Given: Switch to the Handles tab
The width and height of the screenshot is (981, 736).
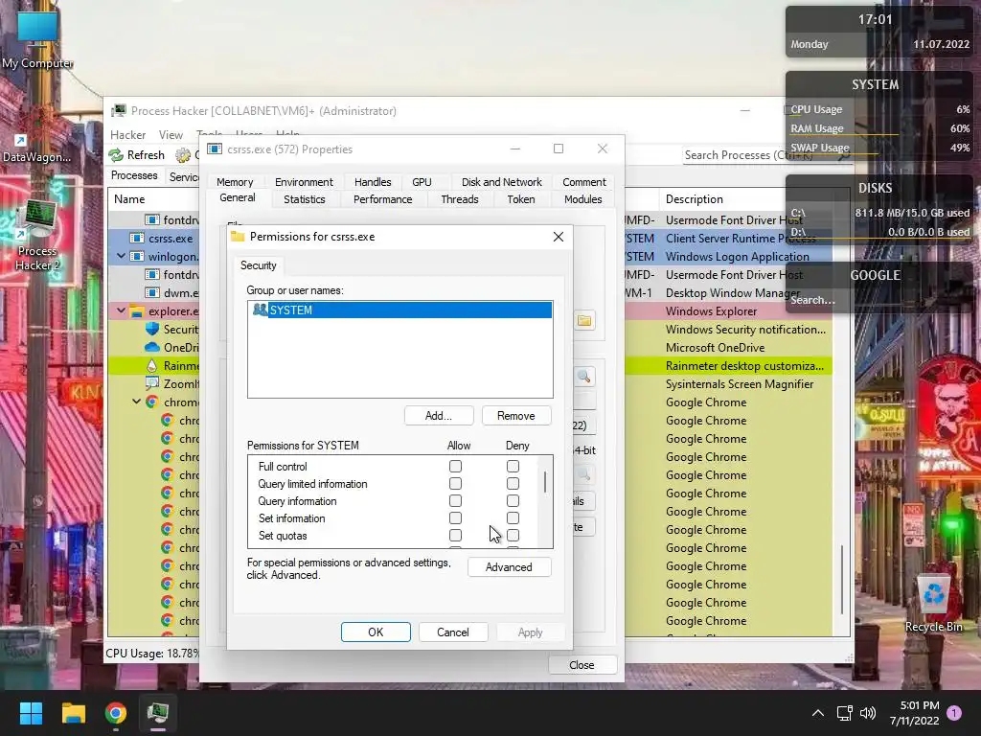Looking at the screenshot, I should (373, 182).
